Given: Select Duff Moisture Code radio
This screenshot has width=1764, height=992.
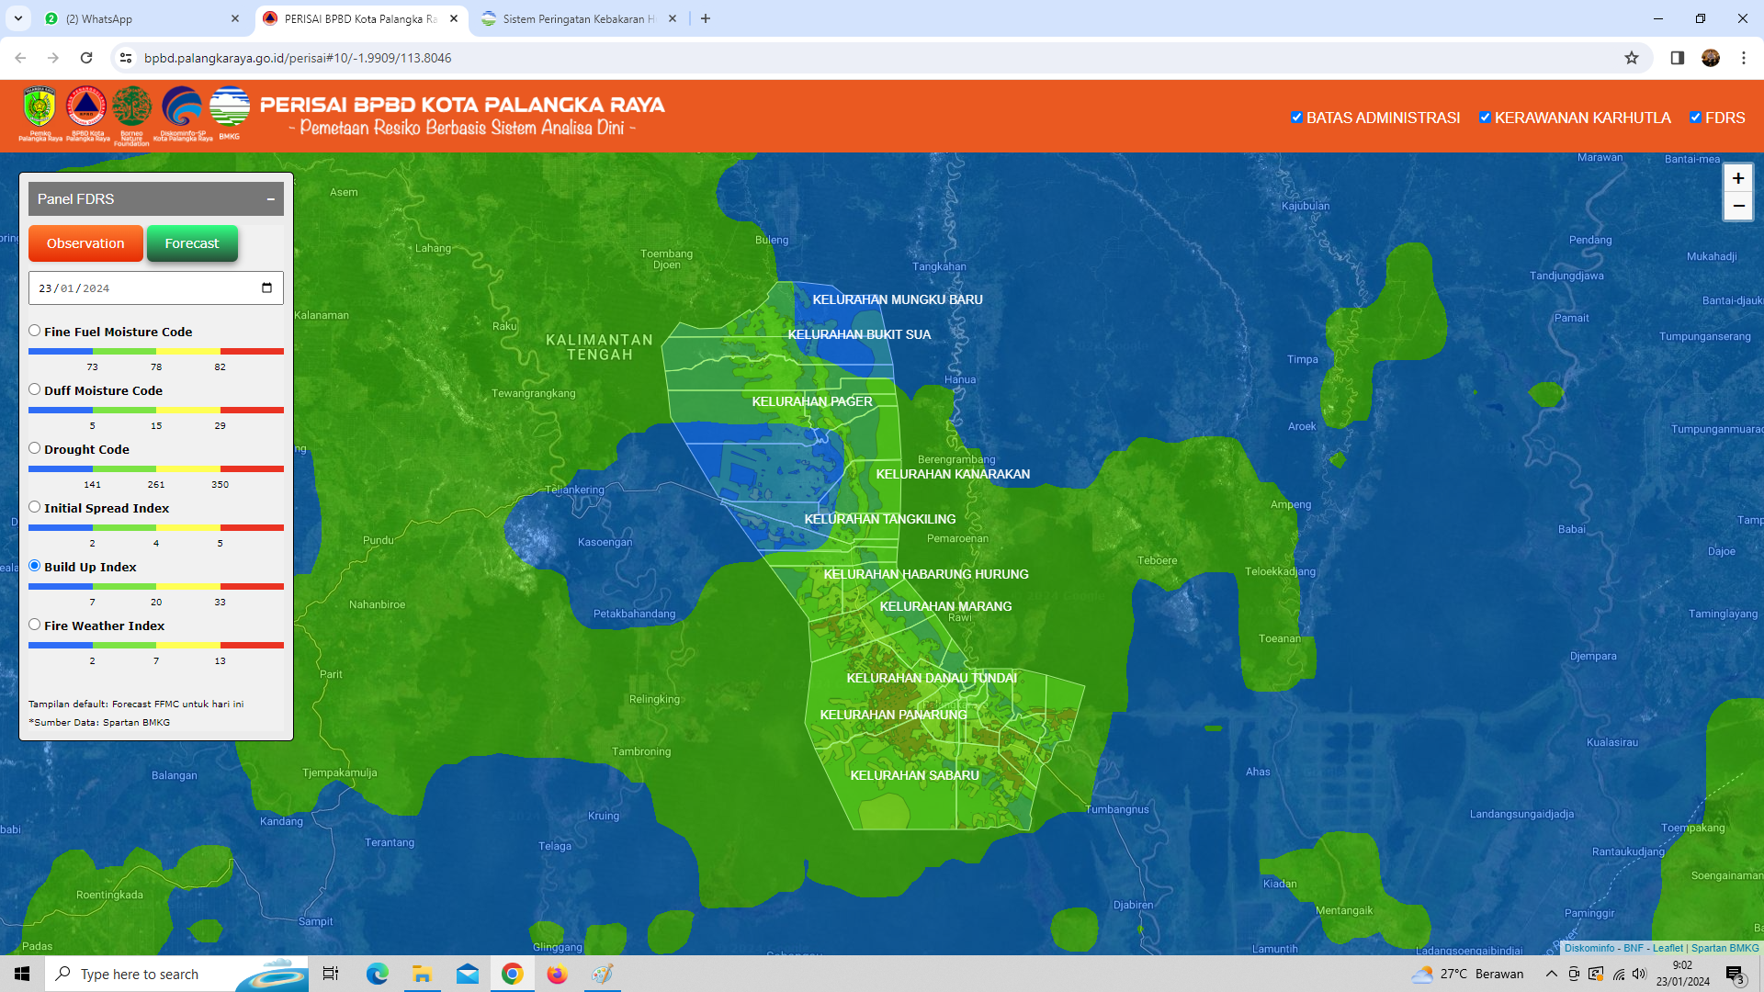Looking at the screenshot, I should 34,389.
